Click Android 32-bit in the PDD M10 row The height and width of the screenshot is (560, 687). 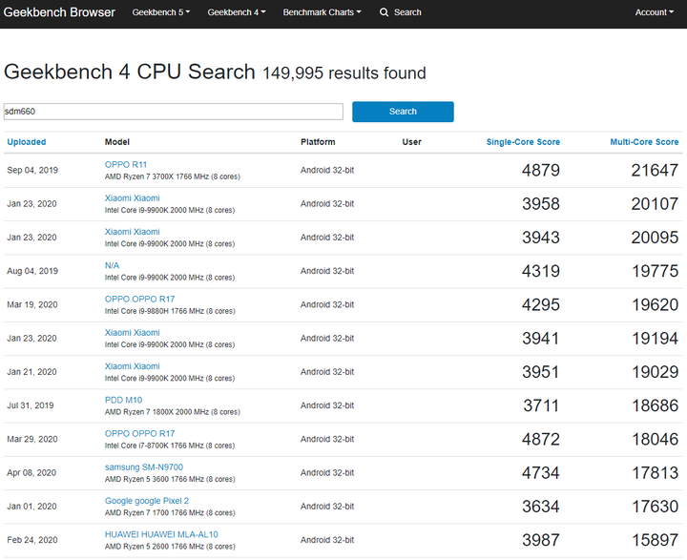[327, 405]
